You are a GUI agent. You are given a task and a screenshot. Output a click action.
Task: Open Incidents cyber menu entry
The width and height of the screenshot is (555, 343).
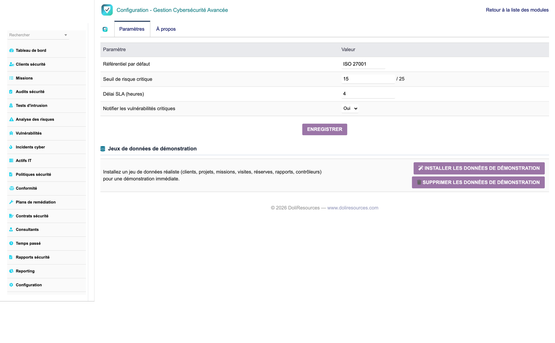pyautogui.click(x=30, y=147)
